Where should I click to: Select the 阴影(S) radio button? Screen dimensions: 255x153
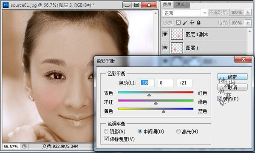coord(106,131)
